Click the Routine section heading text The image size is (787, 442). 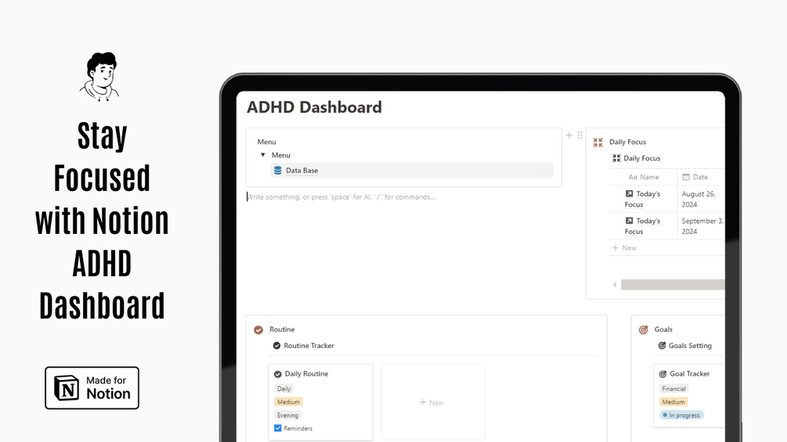click(x=282, y=330)
